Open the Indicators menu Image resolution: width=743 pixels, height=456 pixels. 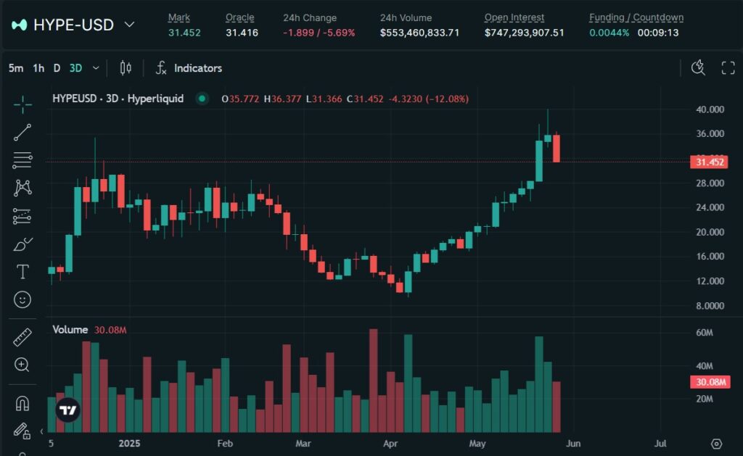pos(197,68)
